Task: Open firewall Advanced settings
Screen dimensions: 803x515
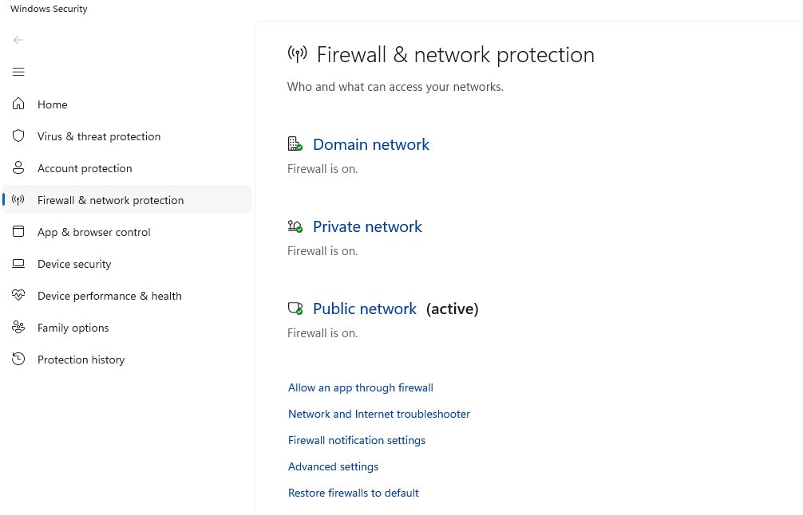Action: pos(333,466)
